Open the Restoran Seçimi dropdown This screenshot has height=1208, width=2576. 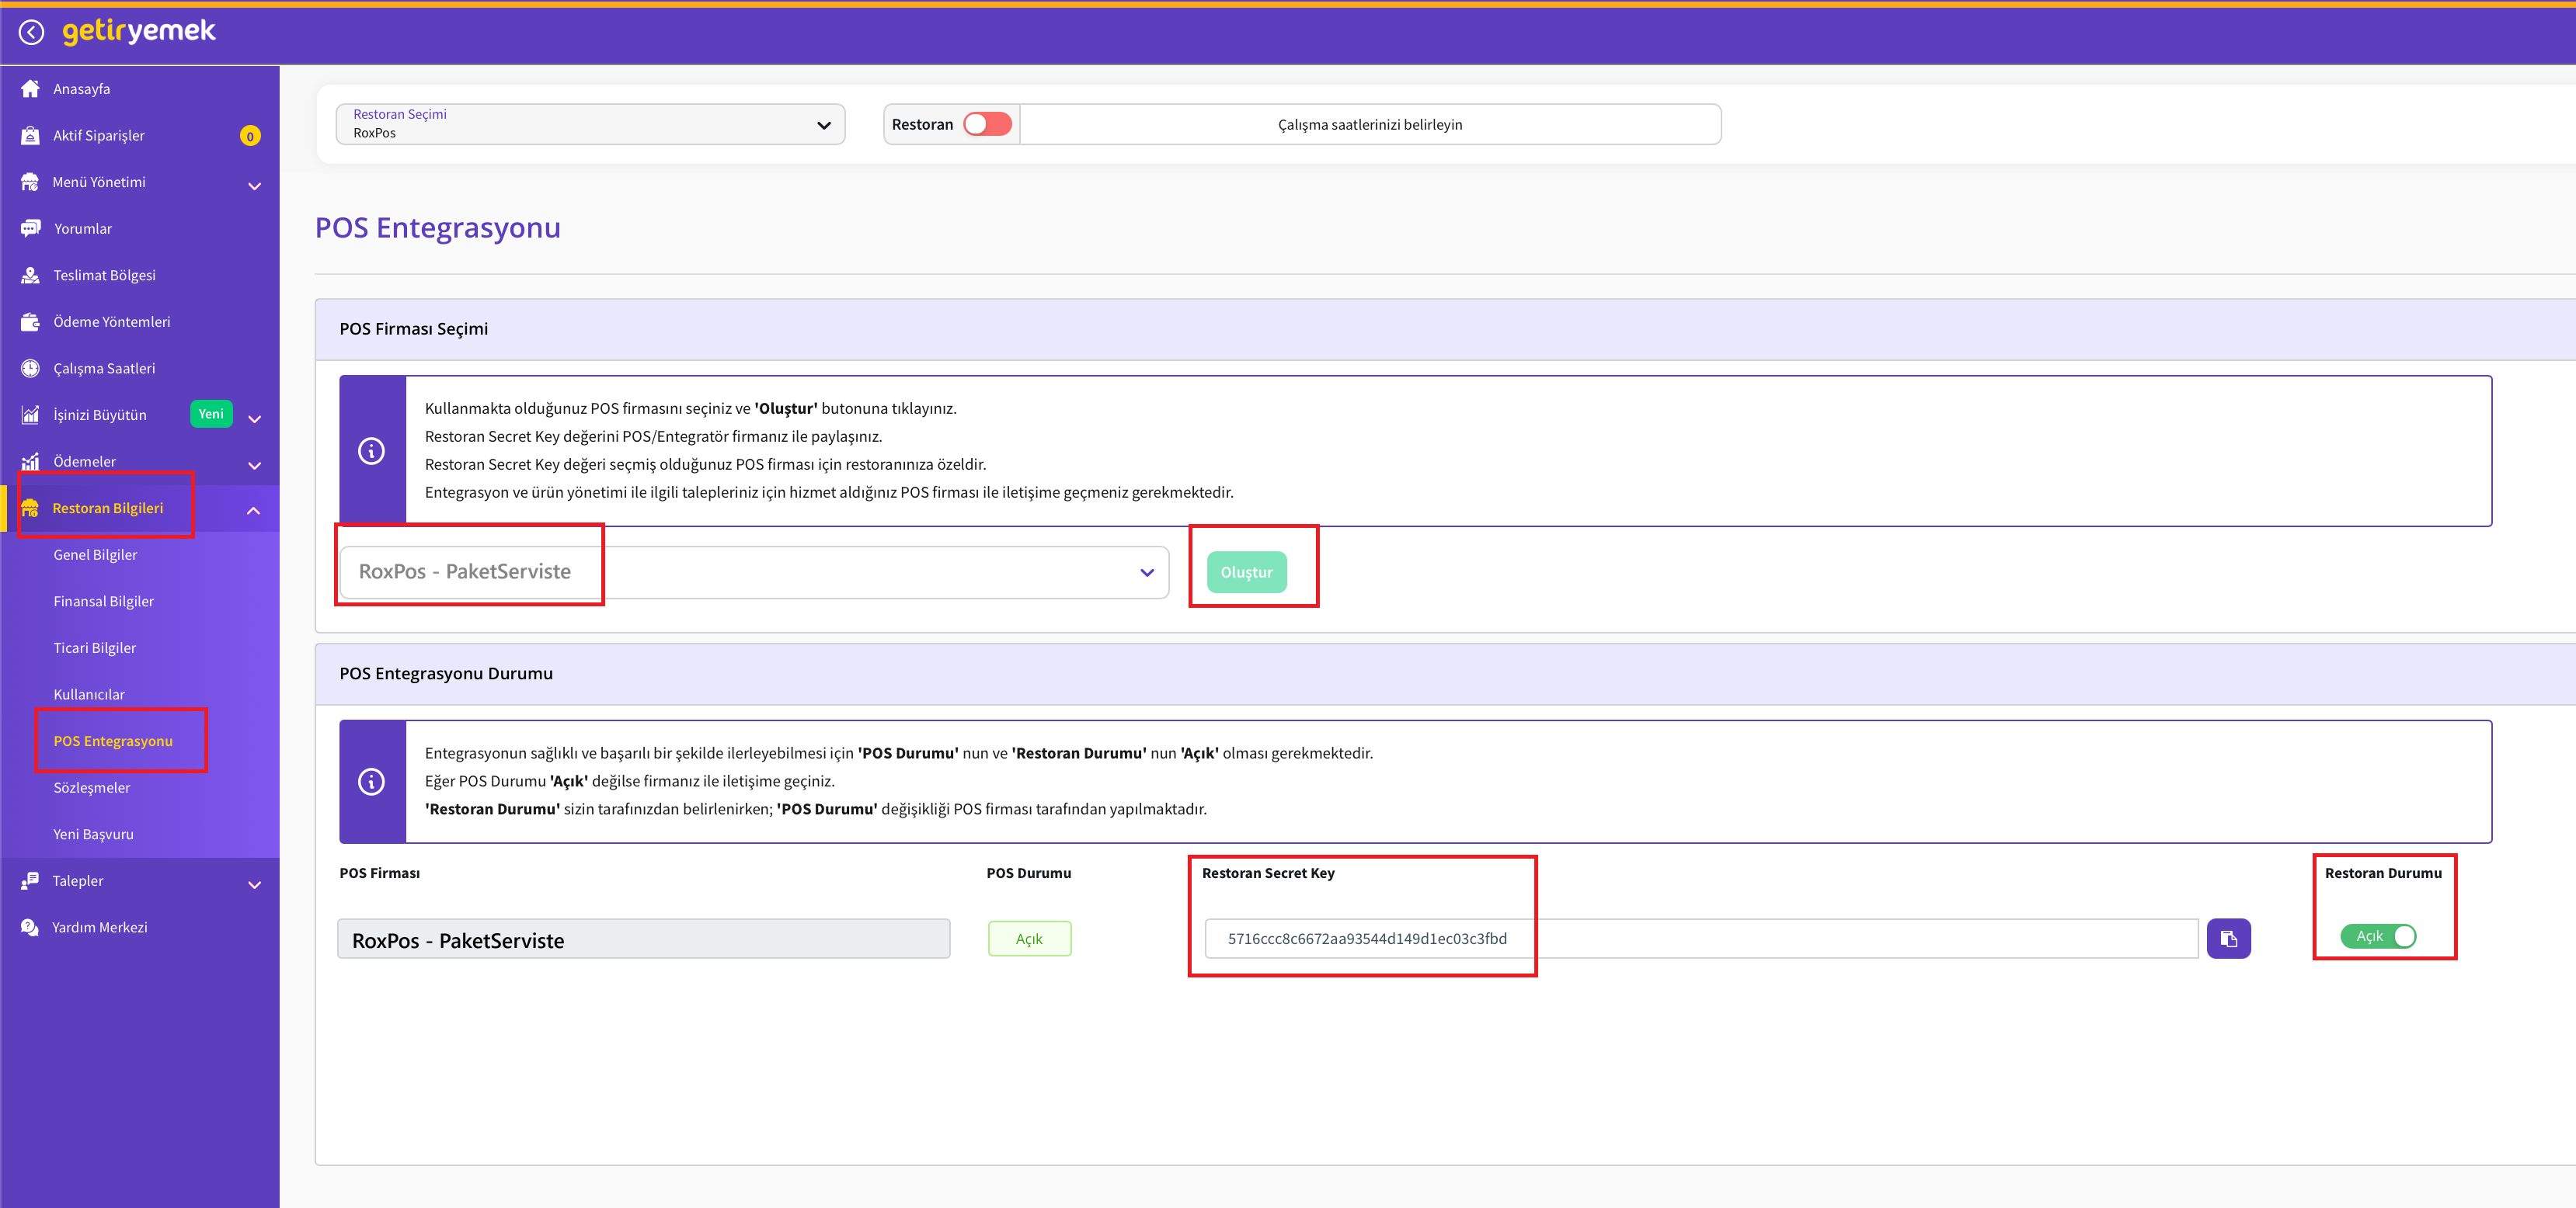(x=590, y=124)
